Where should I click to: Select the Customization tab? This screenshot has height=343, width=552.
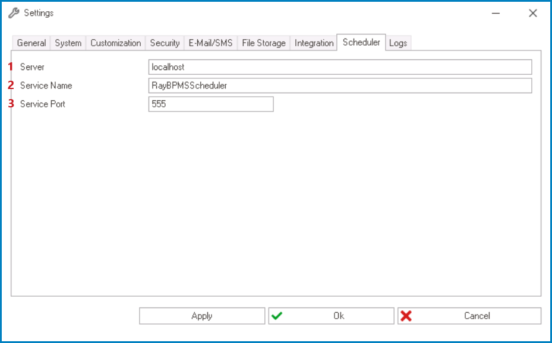(x=113, y=43)
